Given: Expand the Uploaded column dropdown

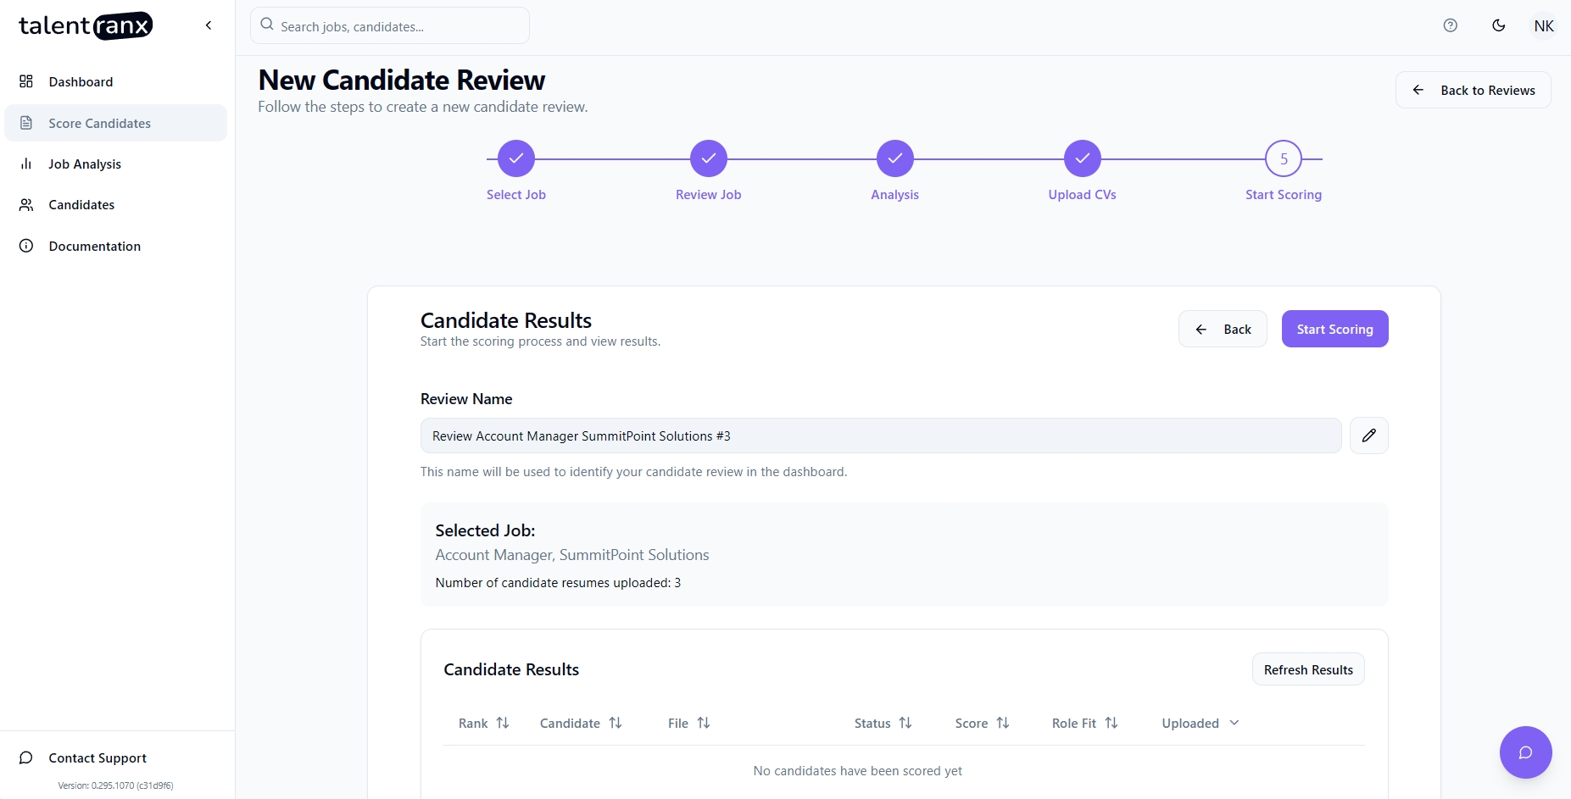Looking at the screenshot, I should (x=1234, y=723).
